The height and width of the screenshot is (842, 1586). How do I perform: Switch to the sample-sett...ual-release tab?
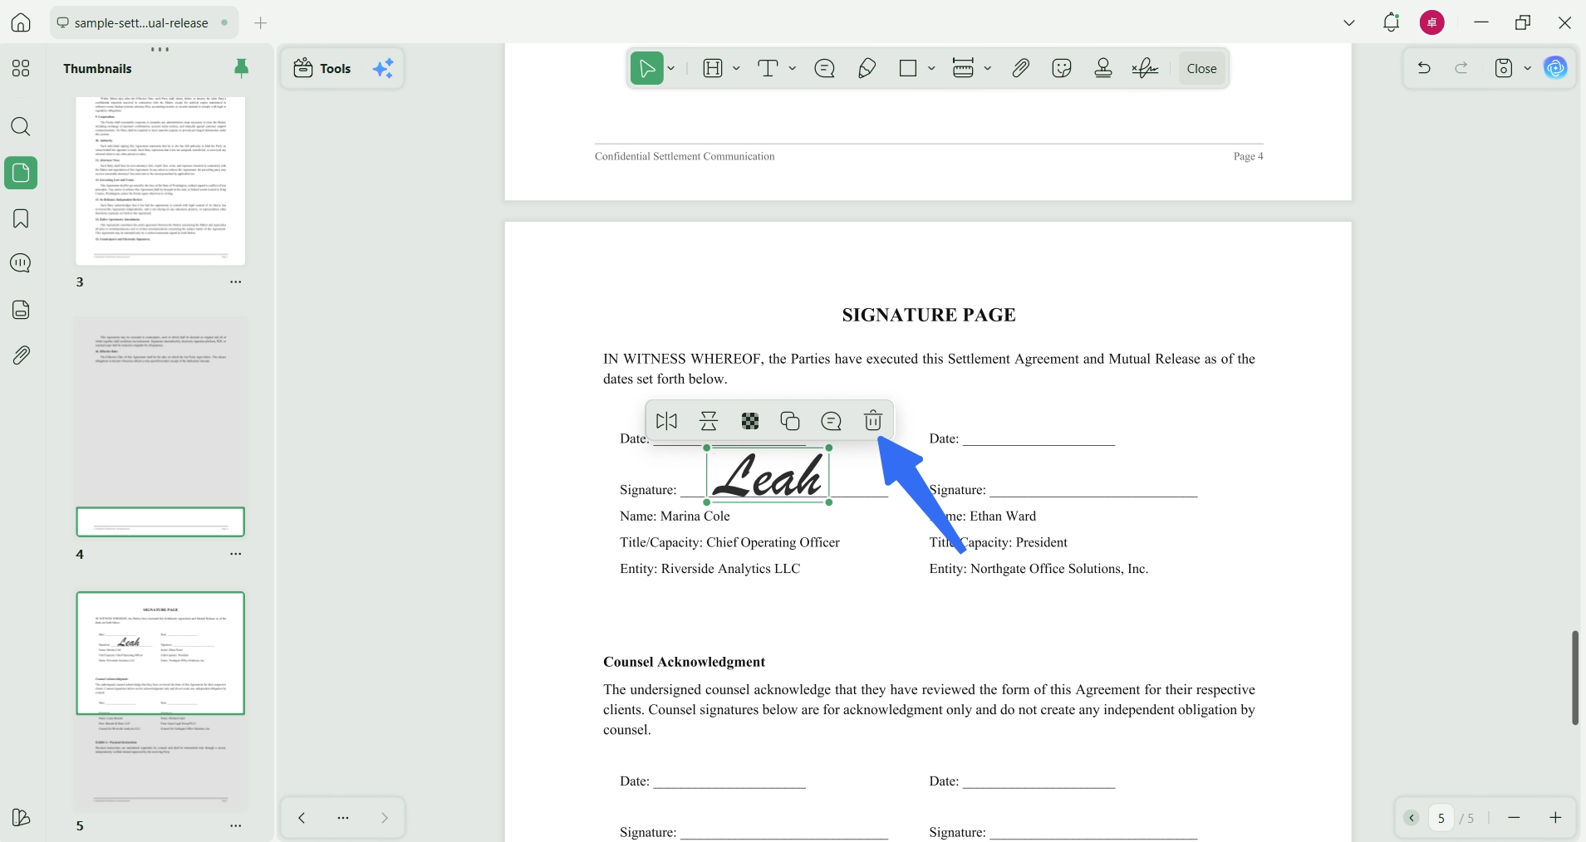pyautogui.click(x=144, y=22)
